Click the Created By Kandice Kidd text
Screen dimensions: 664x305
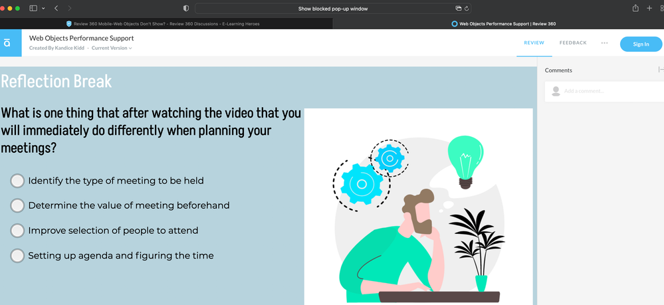tap(56, 48)
